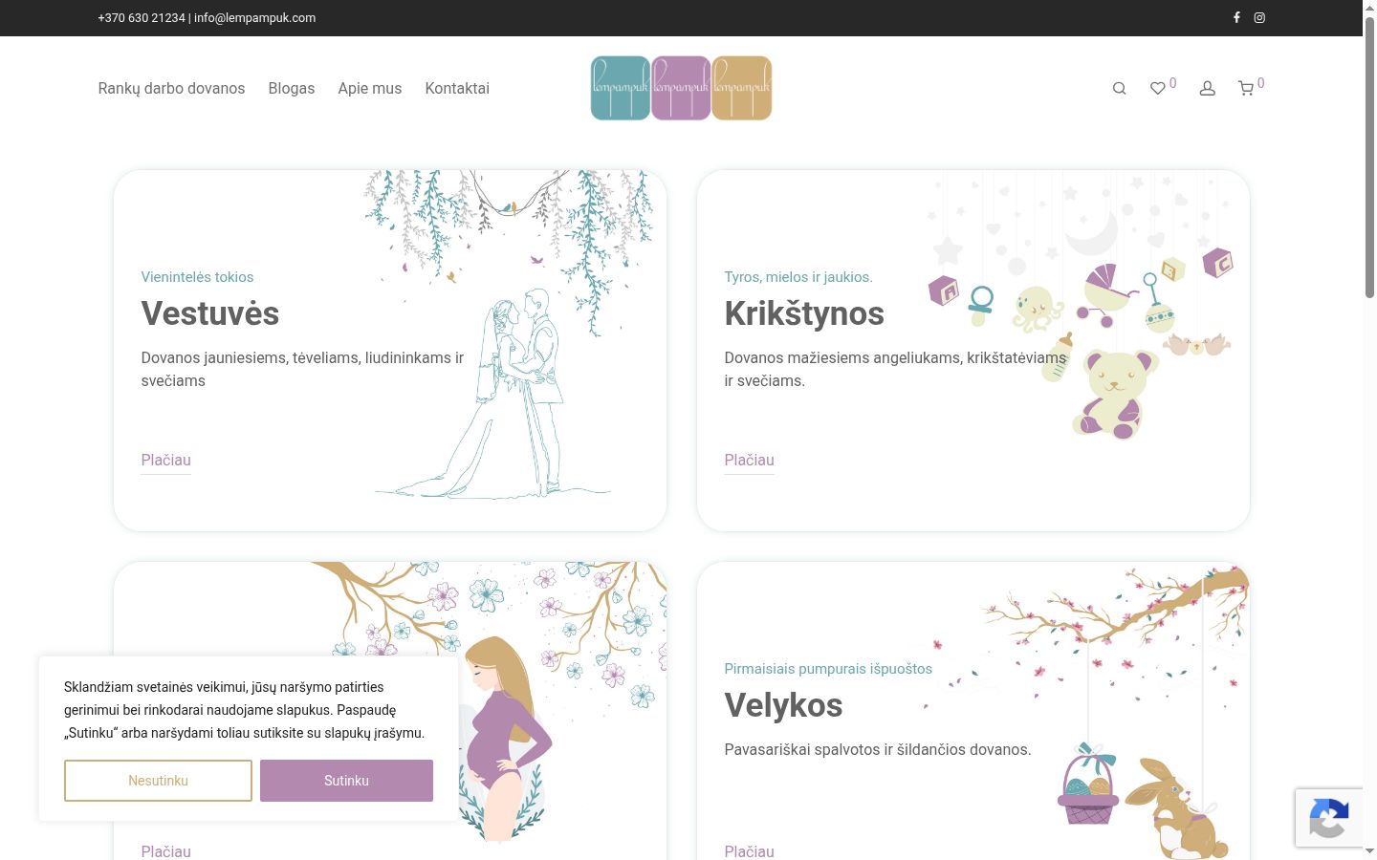This screenshot has width=1377, height=860.
Task: Click the Dovanos jauniesiems description text
Action: [x=302, y=369]
